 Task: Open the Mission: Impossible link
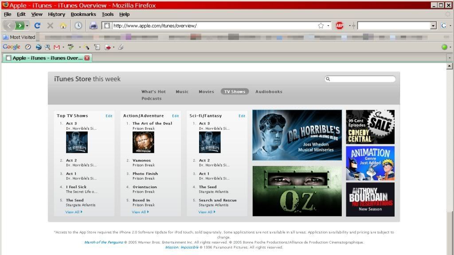pos(182,247)
